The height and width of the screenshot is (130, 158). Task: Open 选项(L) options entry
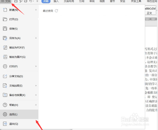click(19, 114)
